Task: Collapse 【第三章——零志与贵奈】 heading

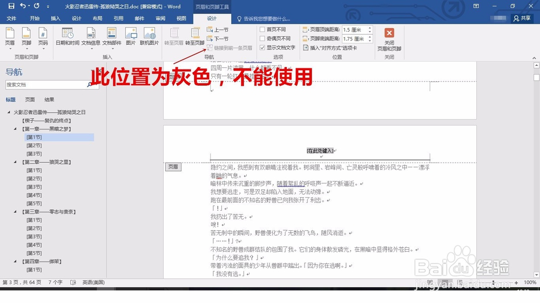Action: pos(15,211)
